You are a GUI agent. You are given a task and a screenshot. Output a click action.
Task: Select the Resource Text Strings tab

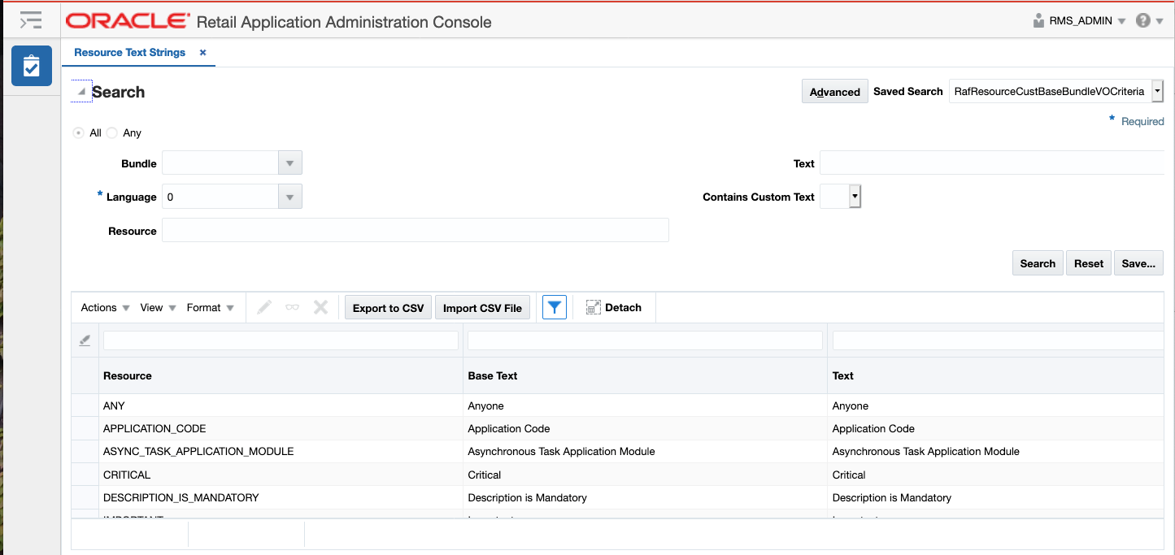pyautogui.click(x=130, y=52)
